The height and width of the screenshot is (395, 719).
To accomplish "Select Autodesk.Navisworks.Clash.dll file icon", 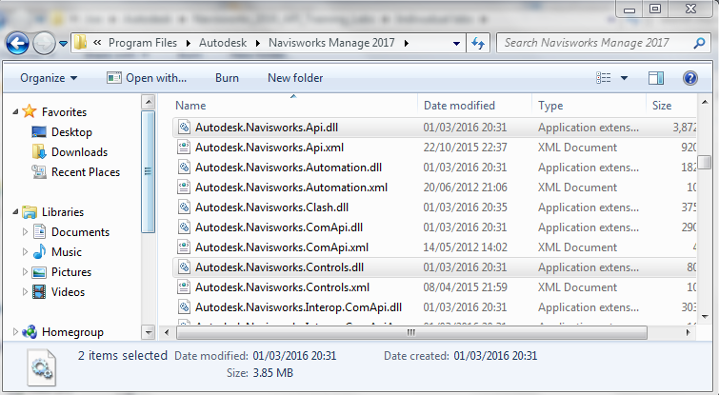I will point(184,207).
